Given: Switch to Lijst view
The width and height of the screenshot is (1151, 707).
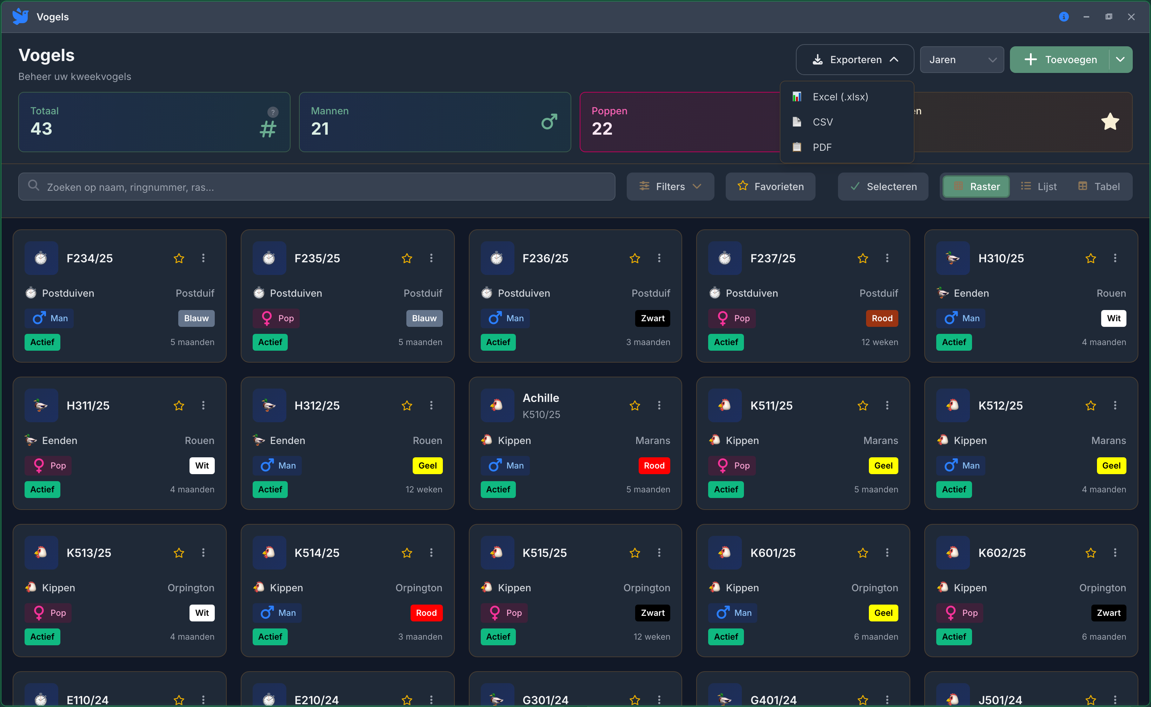Looking at the screenshot, I should pos(1039,187).
